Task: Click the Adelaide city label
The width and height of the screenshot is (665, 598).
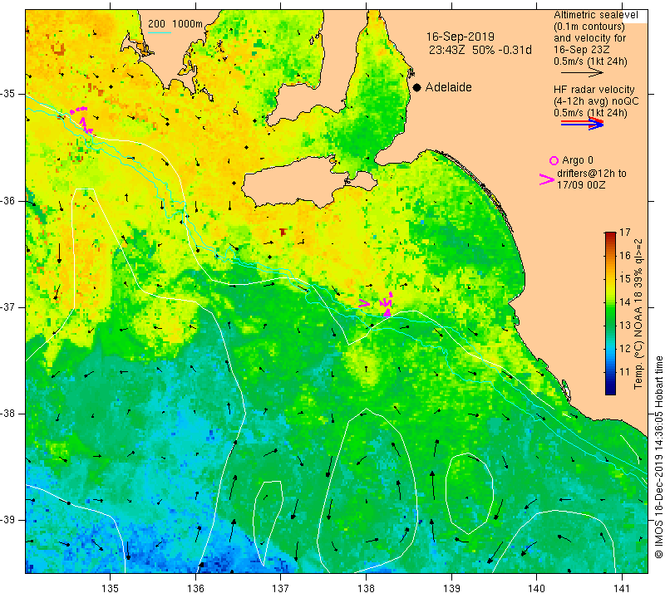Action: coord(448,87)
